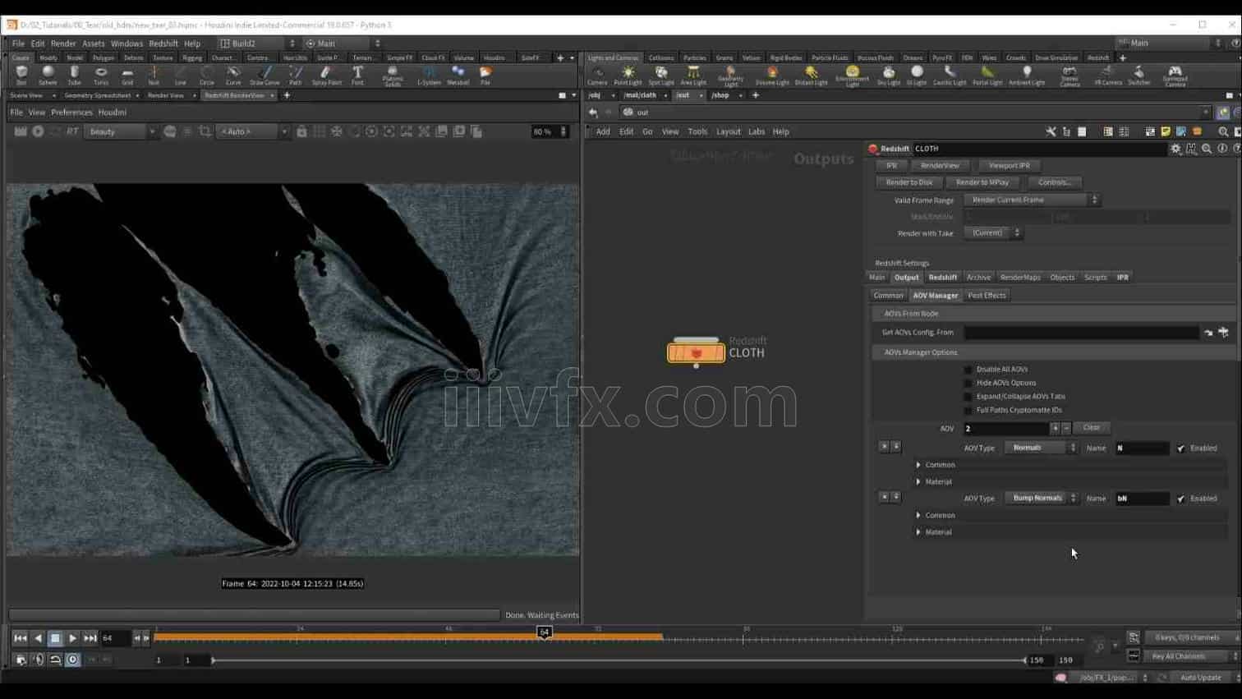Click the Controls... button
The width and height of the screenshot is (1242, 699).
click(1054, 182)
